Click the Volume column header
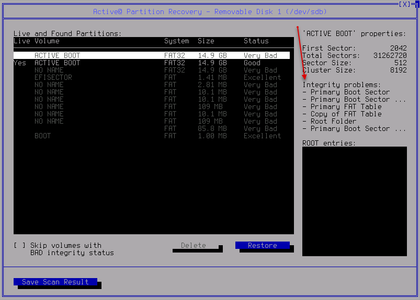The width and height of the screenshot is (420, 300). 47,41
